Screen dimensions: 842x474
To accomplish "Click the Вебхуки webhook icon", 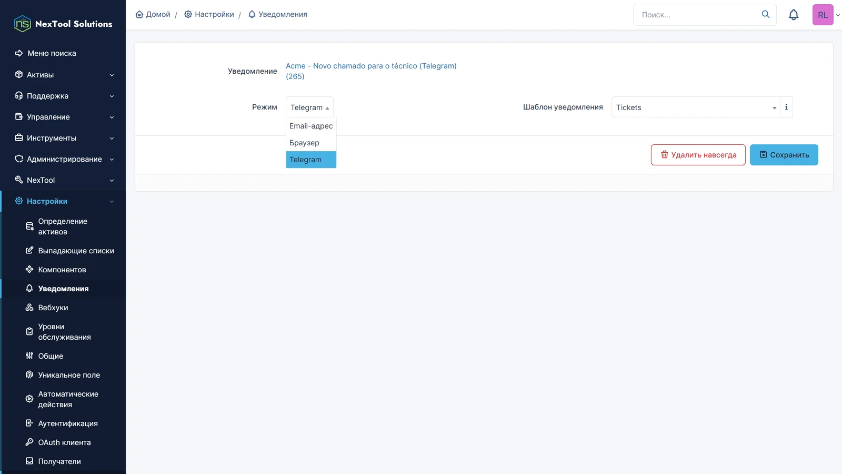I will tap(29, 307).
